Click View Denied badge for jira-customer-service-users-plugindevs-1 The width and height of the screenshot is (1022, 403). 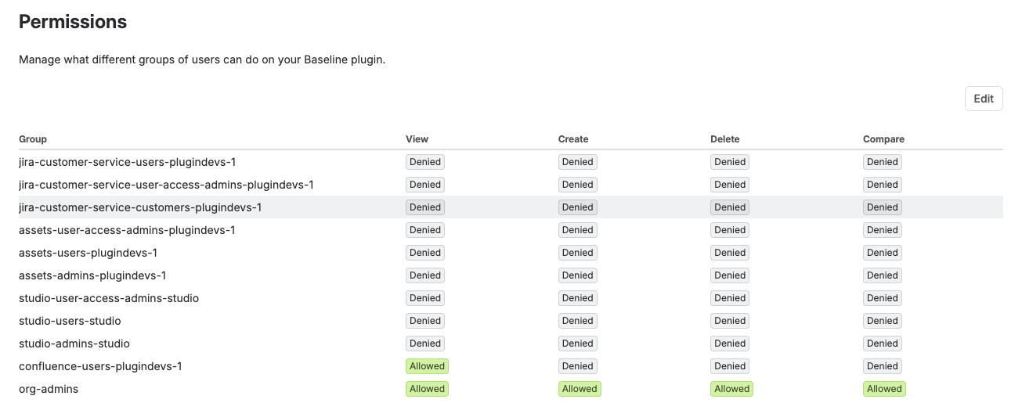[425, 162]
